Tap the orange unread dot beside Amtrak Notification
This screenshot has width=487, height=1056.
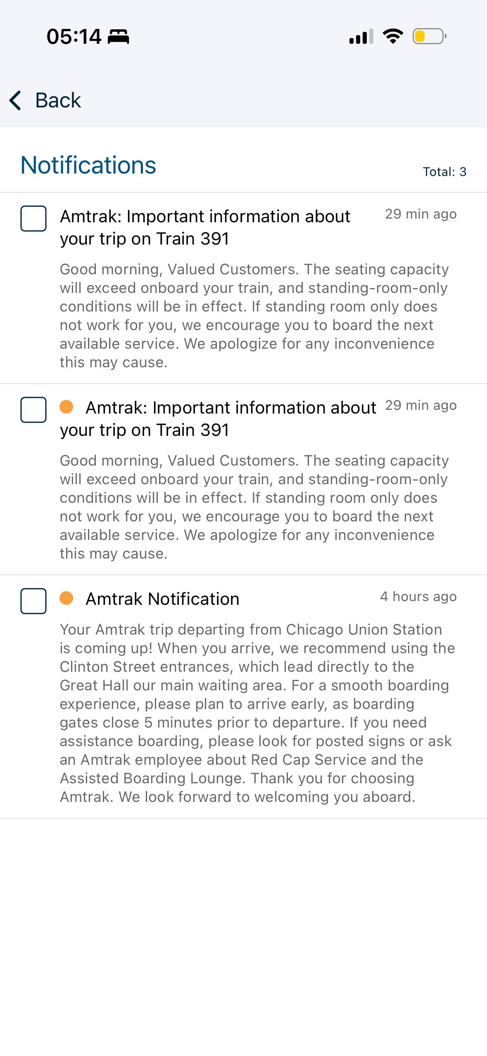click(x=67, y=598)
